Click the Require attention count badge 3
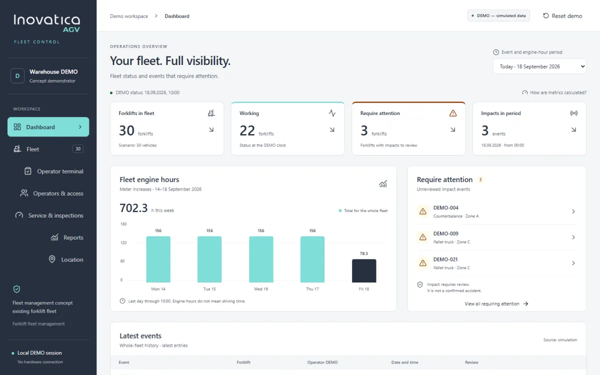Viewport: 600px width, 375px height. (x=480, y=179)
